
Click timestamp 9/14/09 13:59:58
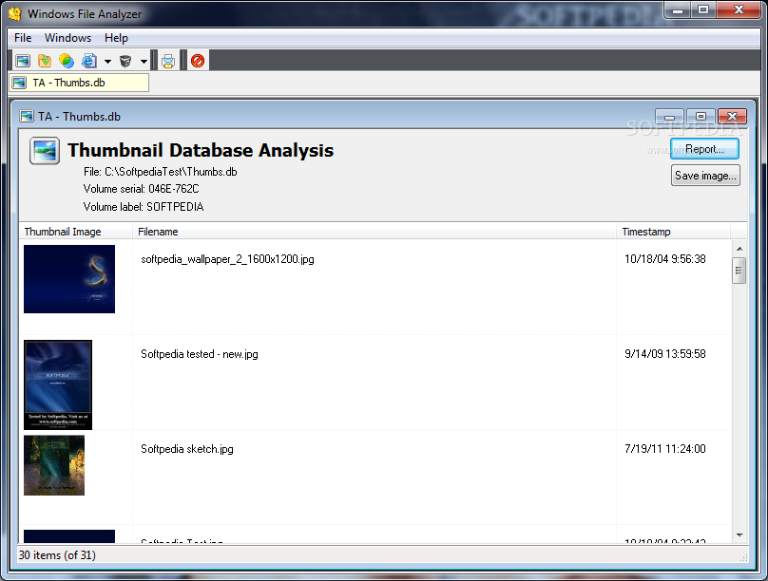click(x=665, y=354)
